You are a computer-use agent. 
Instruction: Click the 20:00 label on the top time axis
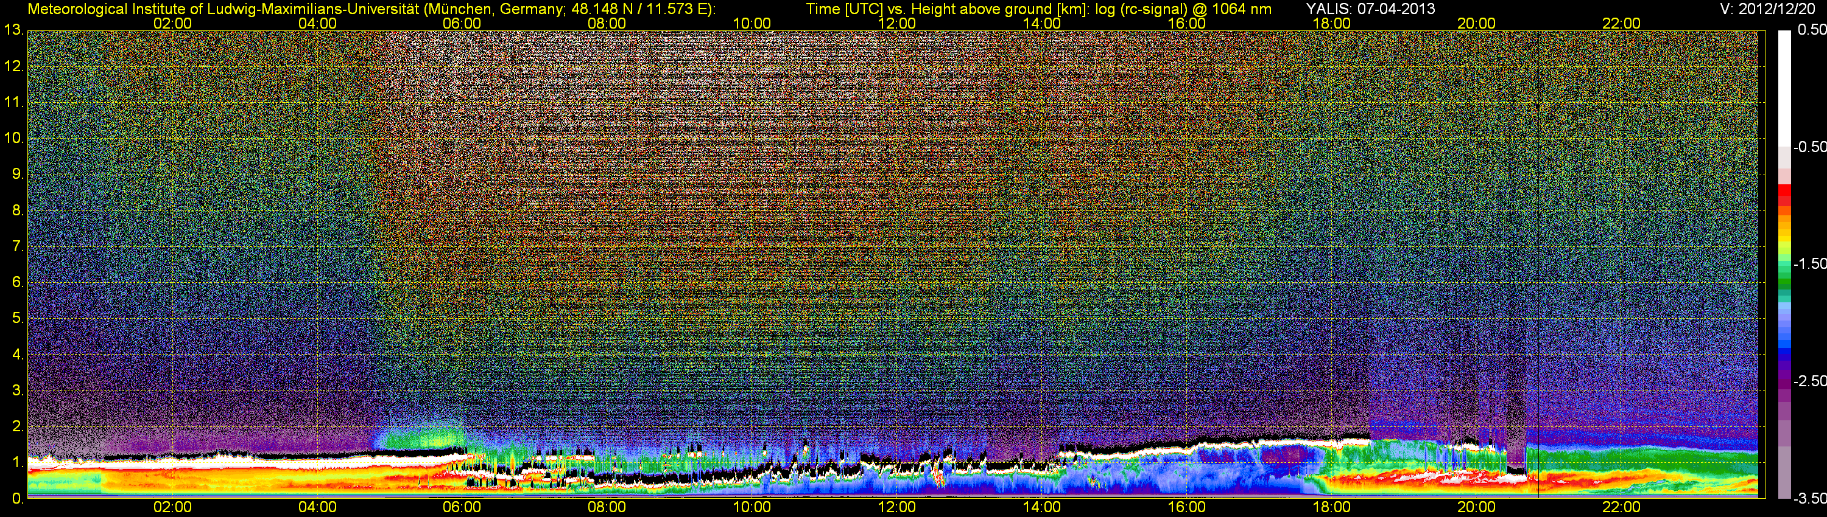[x=1477, y=23]
